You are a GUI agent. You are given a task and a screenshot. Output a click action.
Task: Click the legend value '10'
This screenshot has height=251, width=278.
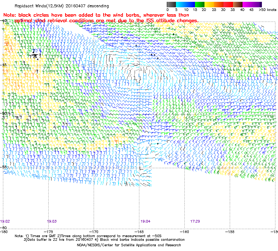click(186, 10)
